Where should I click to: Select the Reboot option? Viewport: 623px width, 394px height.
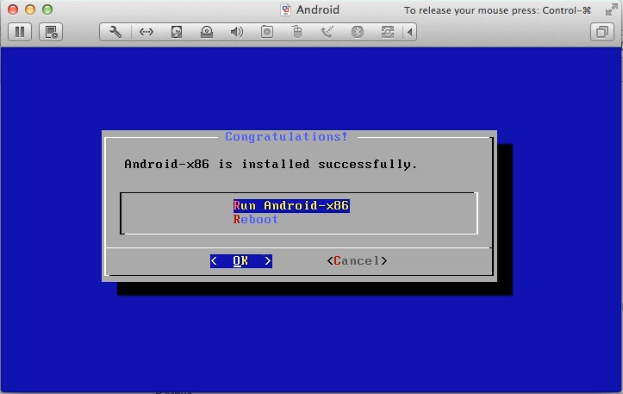(x=255, y=220)
